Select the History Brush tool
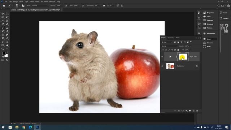The height and width of the screenshot is (130, 231). 3,31
